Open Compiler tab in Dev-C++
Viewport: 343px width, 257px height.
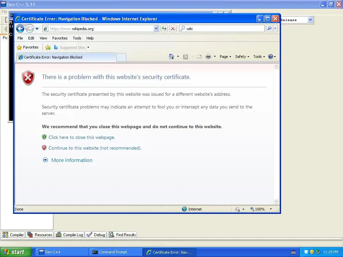click(13, 235)
